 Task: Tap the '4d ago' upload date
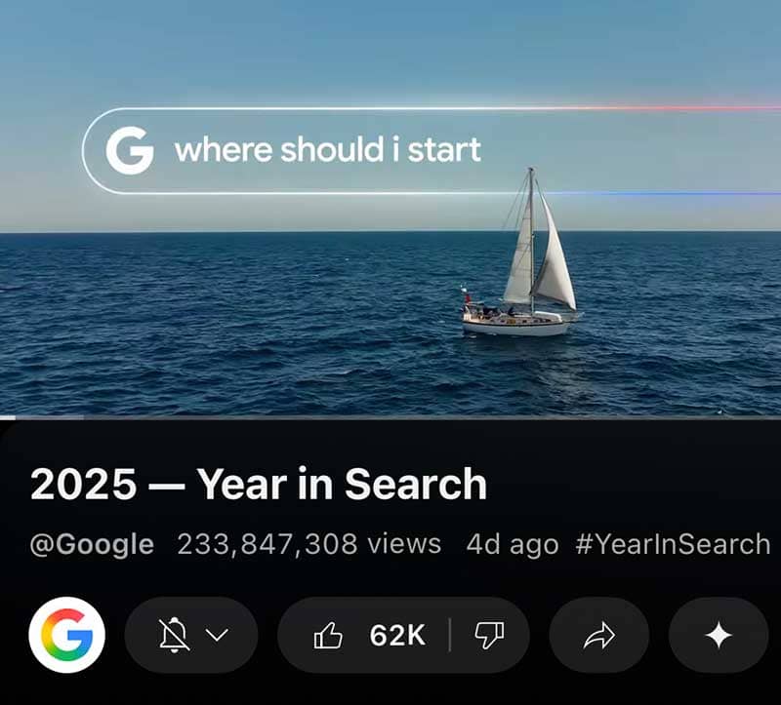[513, 544]
